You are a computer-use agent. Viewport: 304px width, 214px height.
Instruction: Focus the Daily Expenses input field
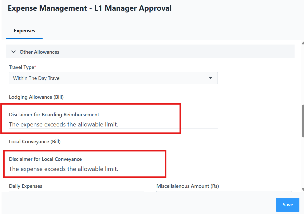click(77, 192)
